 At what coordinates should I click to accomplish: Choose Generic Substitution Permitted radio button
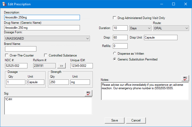(115, 59)
